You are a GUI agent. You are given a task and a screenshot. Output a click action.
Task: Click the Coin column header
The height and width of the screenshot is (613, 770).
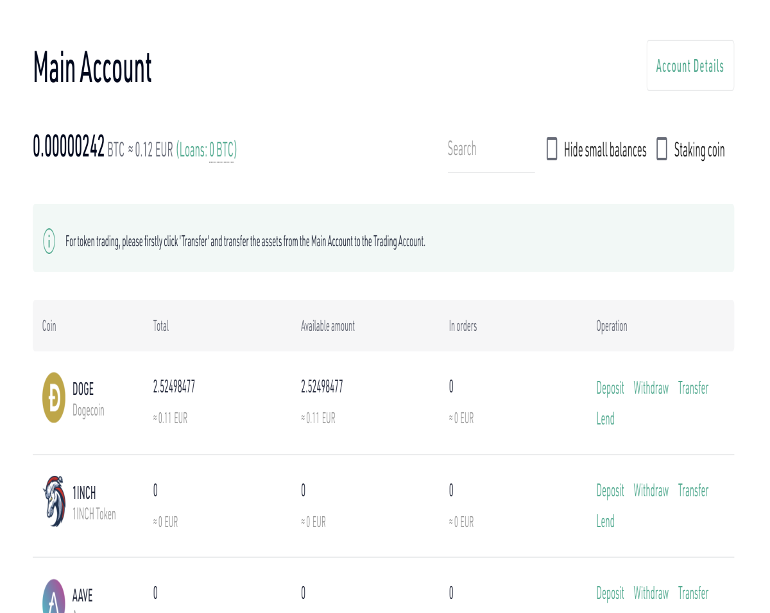tap(49, 326)
